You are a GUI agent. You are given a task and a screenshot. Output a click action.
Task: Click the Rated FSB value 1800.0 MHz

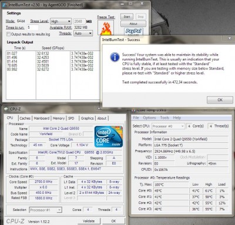[43, 198]
